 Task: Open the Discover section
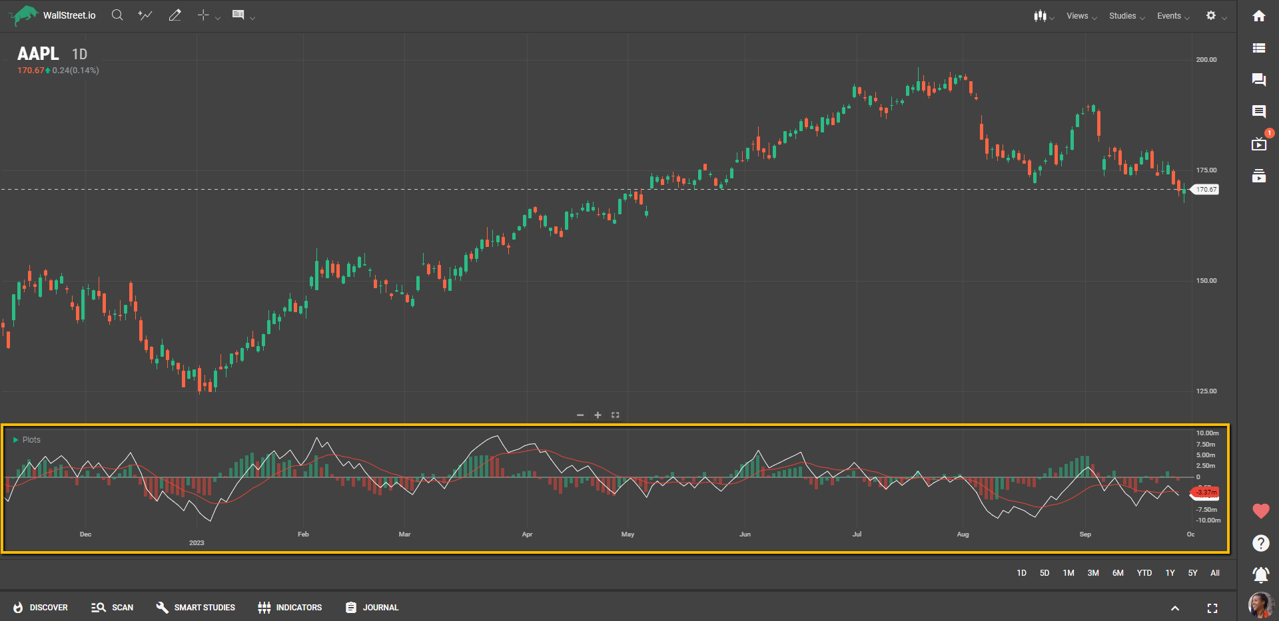[40, 608]
